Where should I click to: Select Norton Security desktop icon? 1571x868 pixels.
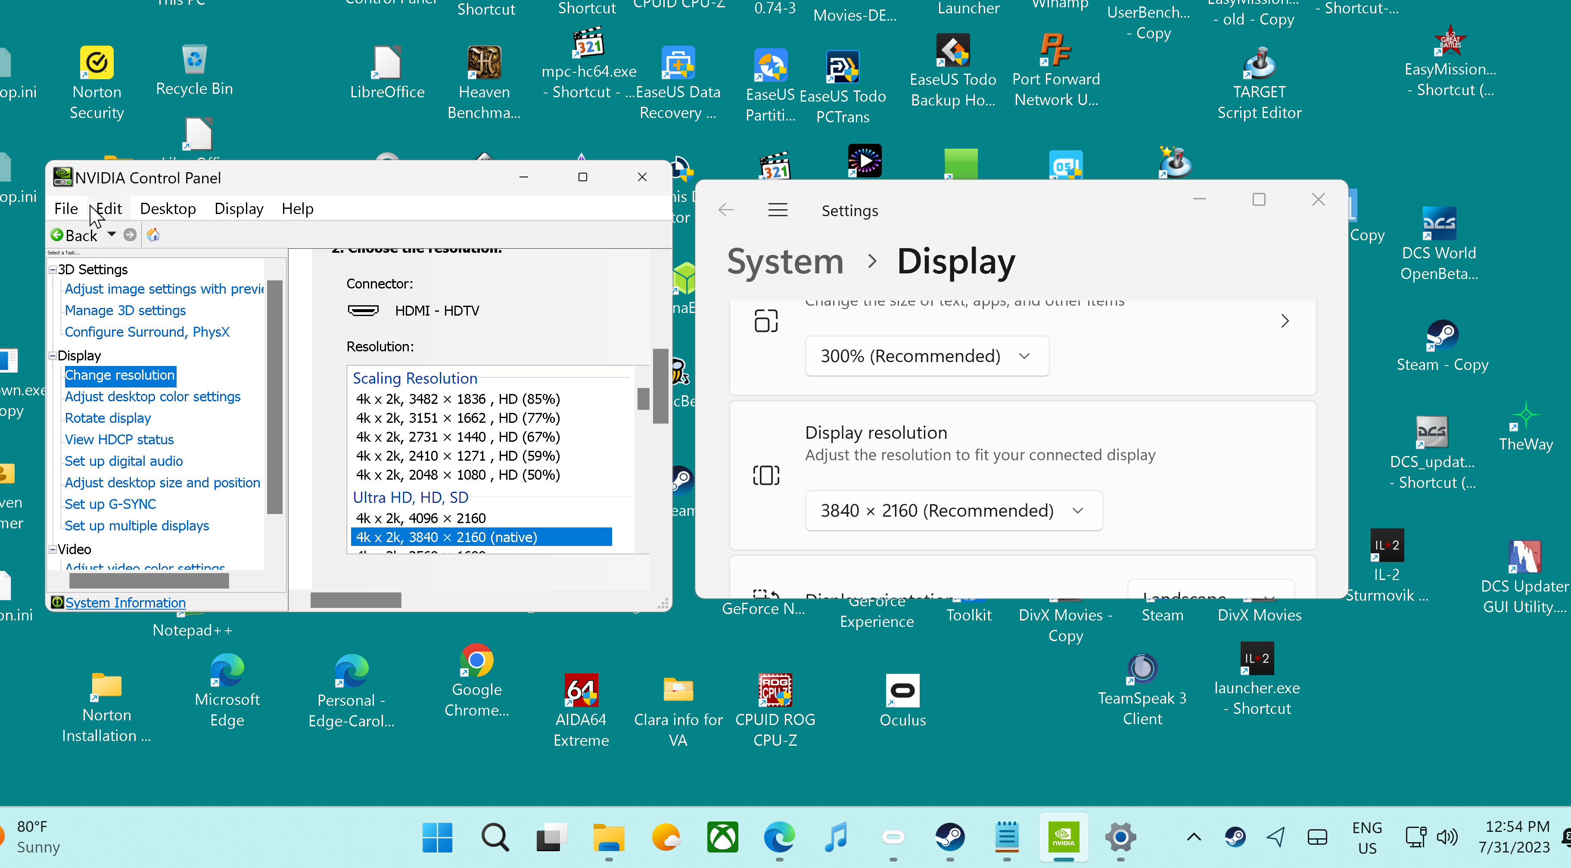pyautogui.click(x=97, y=83)
